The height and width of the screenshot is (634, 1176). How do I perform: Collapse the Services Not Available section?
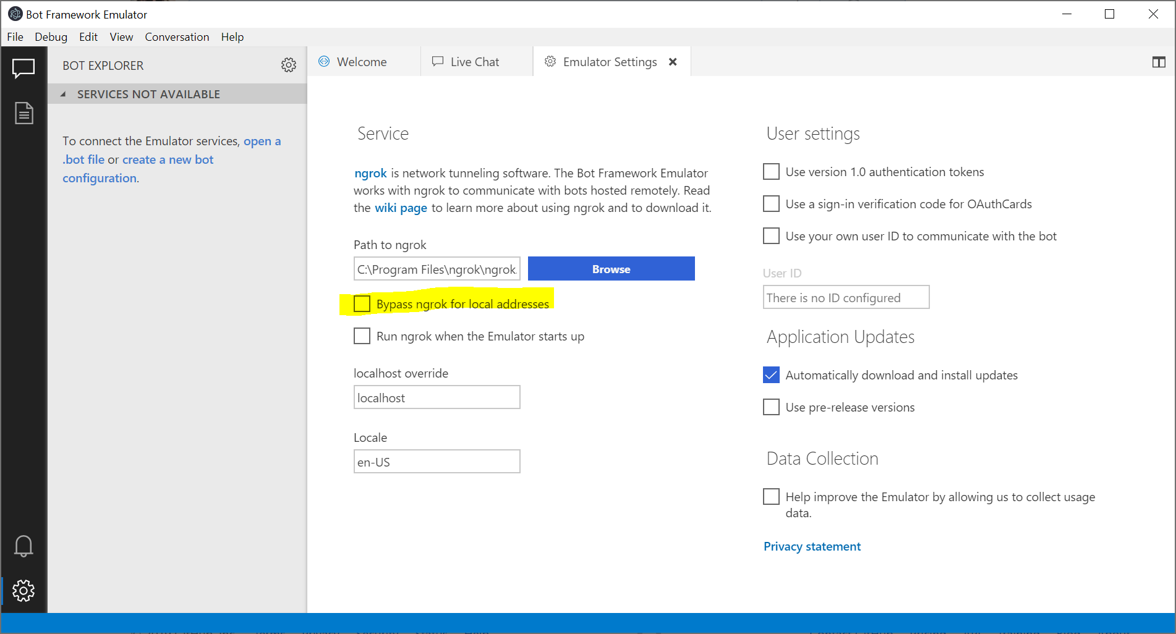63,94
